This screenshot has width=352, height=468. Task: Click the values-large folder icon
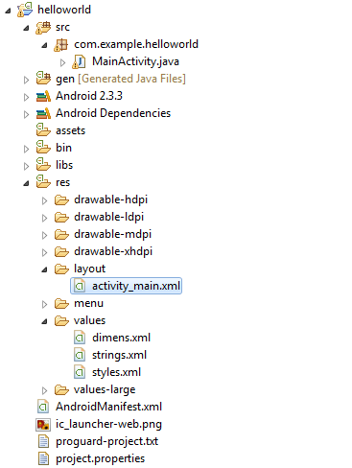click(x=61, y=390)
